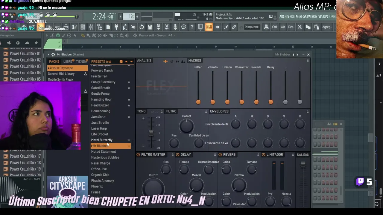Click the filter Cutoff knob in FILTRO
383x215 pixels.
[186, 126]
